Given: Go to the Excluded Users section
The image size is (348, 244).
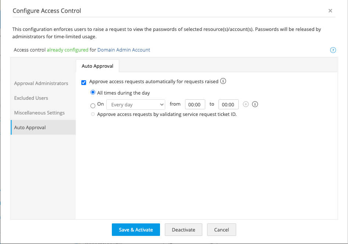Looking at the screenshot, I should (x=31, y=98).
